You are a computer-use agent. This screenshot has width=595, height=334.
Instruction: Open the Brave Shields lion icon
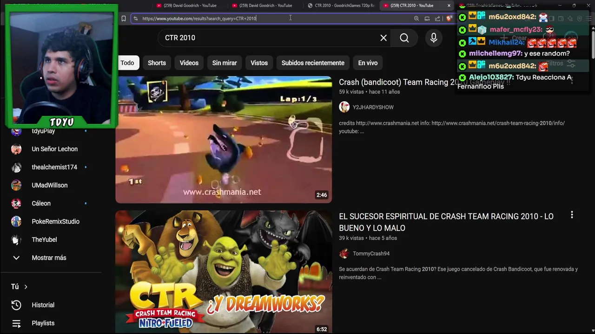(x=449, y=19)
